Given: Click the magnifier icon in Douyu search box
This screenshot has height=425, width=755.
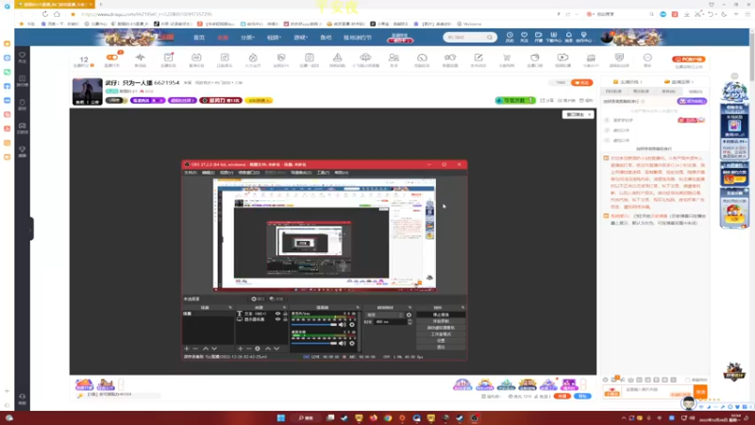Looking at the screenshot, I should pyautogui.click(x=490, y=37).
